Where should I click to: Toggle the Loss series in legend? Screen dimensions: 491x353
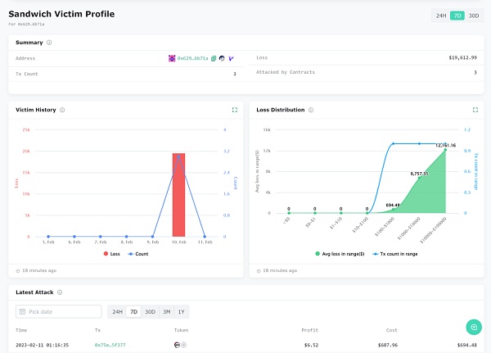pos(110,254)
